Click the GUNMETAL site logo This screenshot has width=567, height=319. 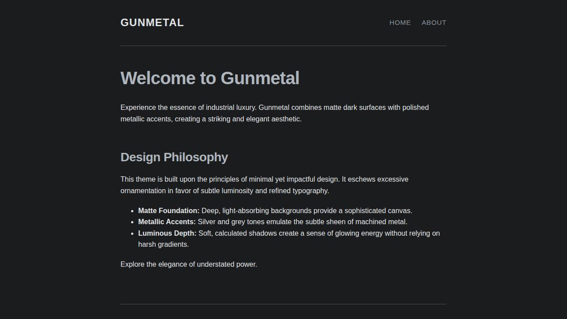[152, 22]
